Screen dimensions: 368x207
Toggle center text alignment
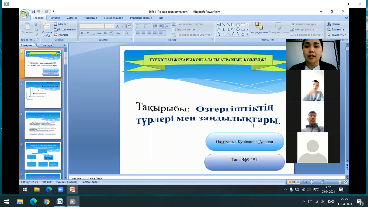(x=143, y=33)
